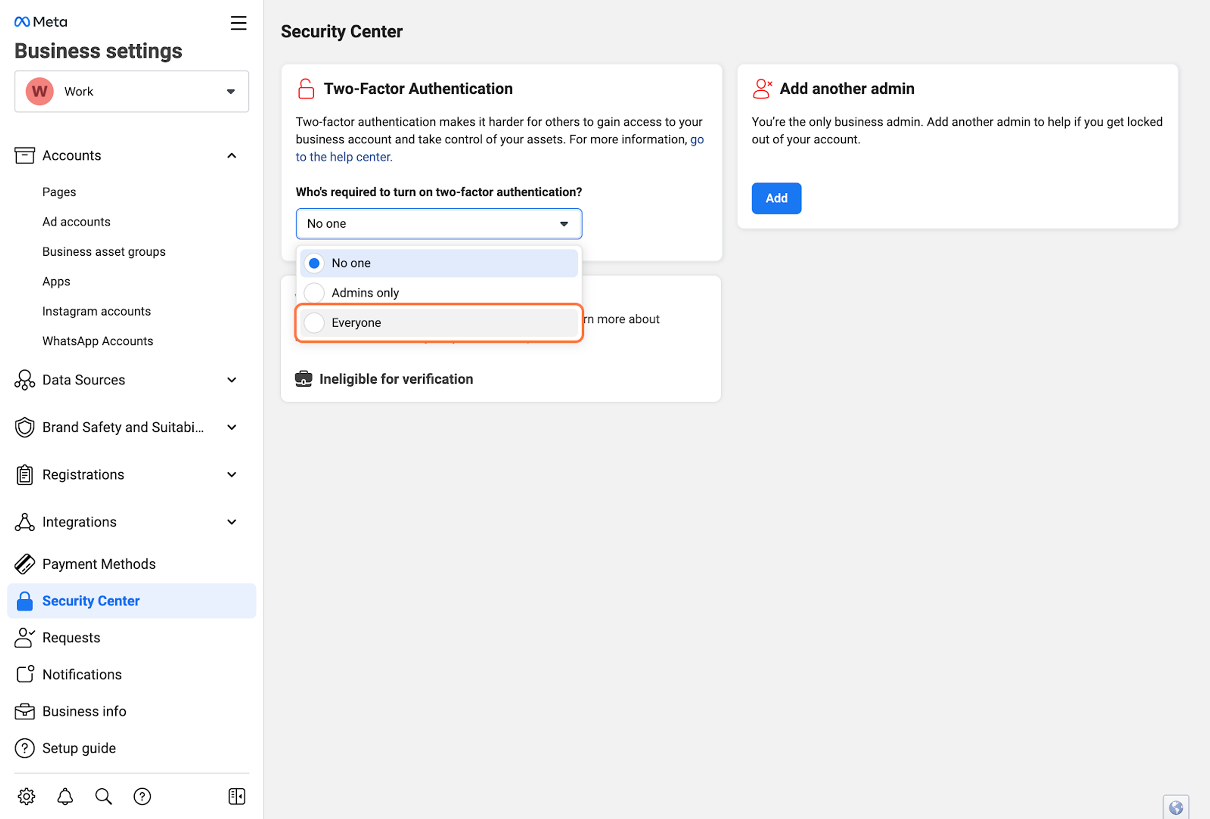
Task: Collapse the Accounts section
Action: click(232, 155)
